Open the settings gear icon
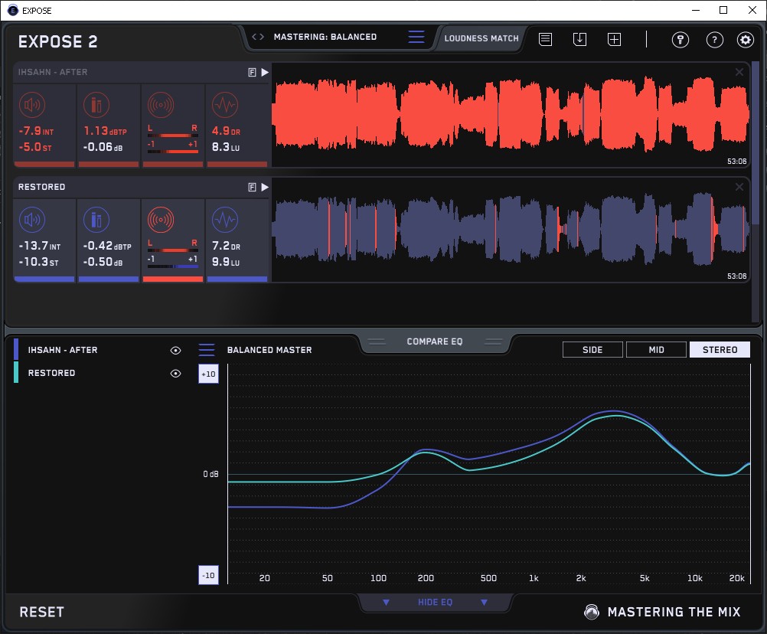767x634 pixels. point(745,40)
